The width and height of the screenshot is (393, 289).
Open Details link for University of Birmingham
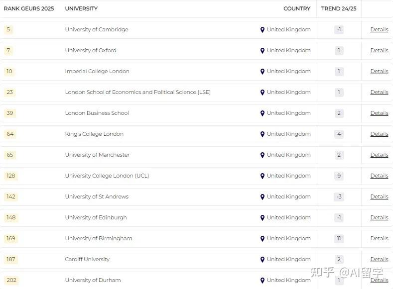click(x=379, y=239)
